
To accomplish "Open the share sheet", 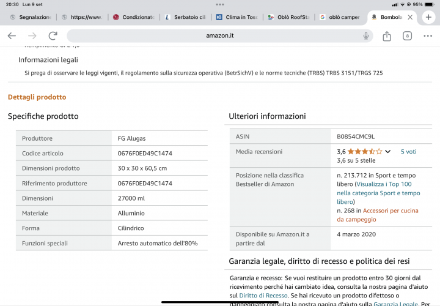I will [387, 36].
